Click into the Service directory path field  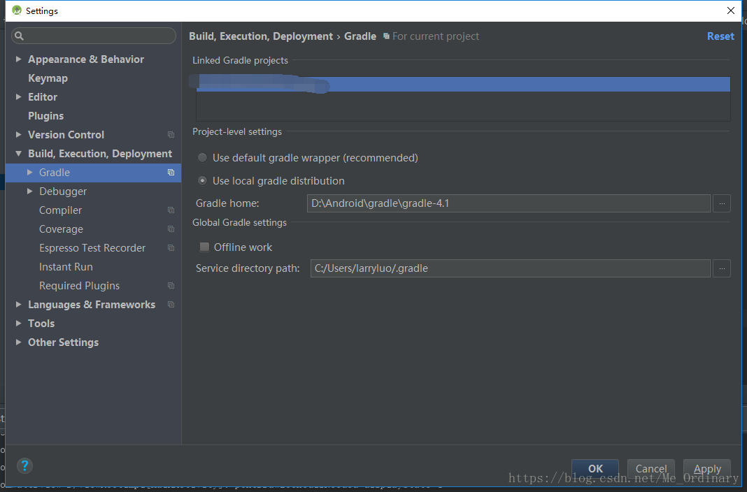point(510,268)
